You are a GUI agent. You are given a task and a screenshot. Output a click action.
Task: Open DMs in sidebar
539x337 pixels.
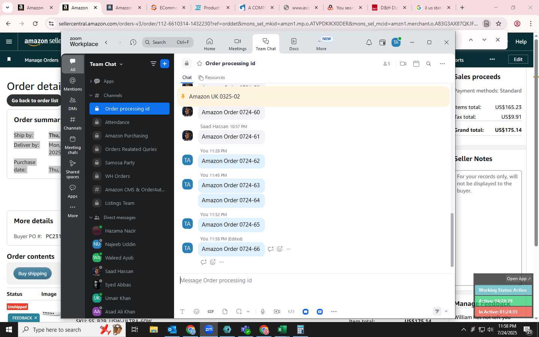pyautogui.click(x=73, y=104)
